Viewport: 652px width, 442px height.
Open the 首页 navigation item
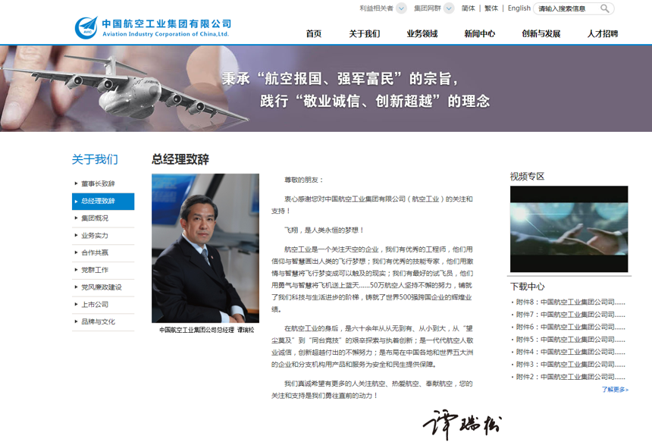[314, 33]
